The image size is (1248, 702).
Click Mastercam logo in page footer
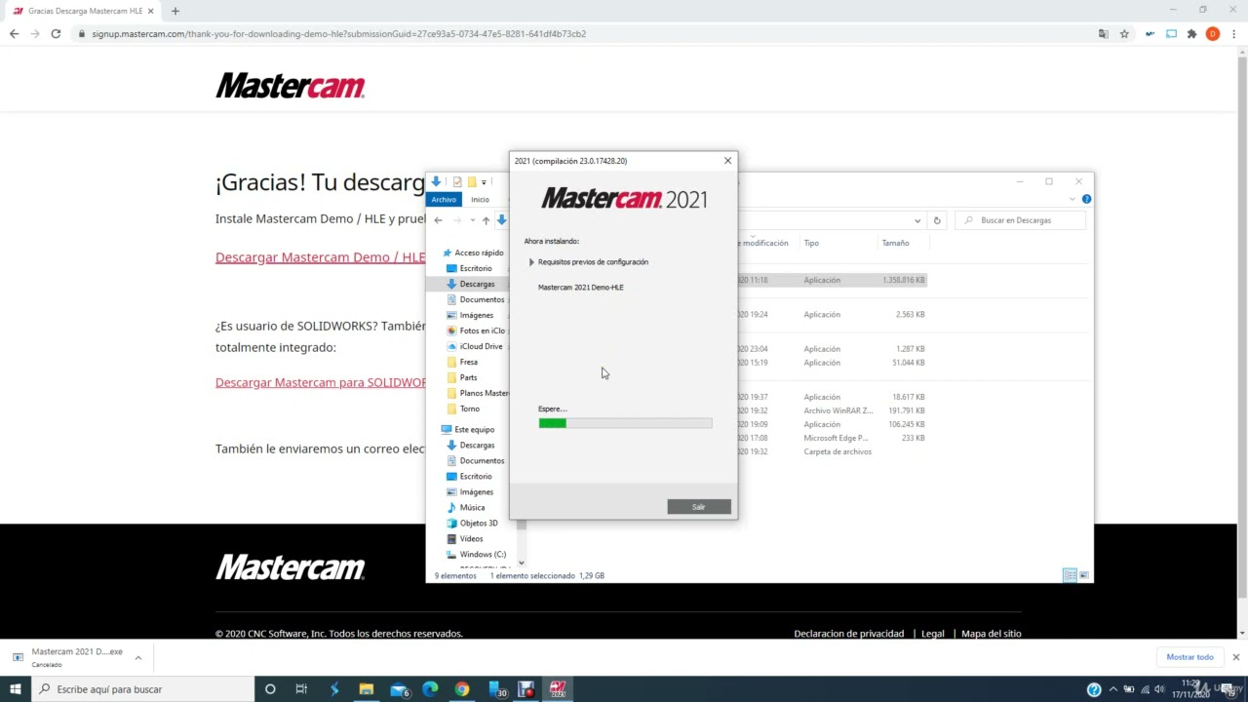point(291,566)
